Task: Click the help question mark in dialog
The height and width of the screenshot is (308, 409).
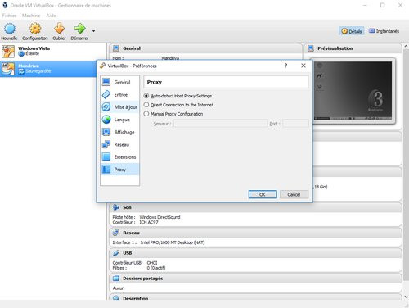Action: coord(285,66)
